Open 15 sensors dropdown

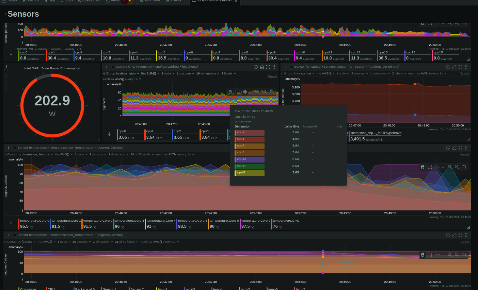[x=81, y=242]
